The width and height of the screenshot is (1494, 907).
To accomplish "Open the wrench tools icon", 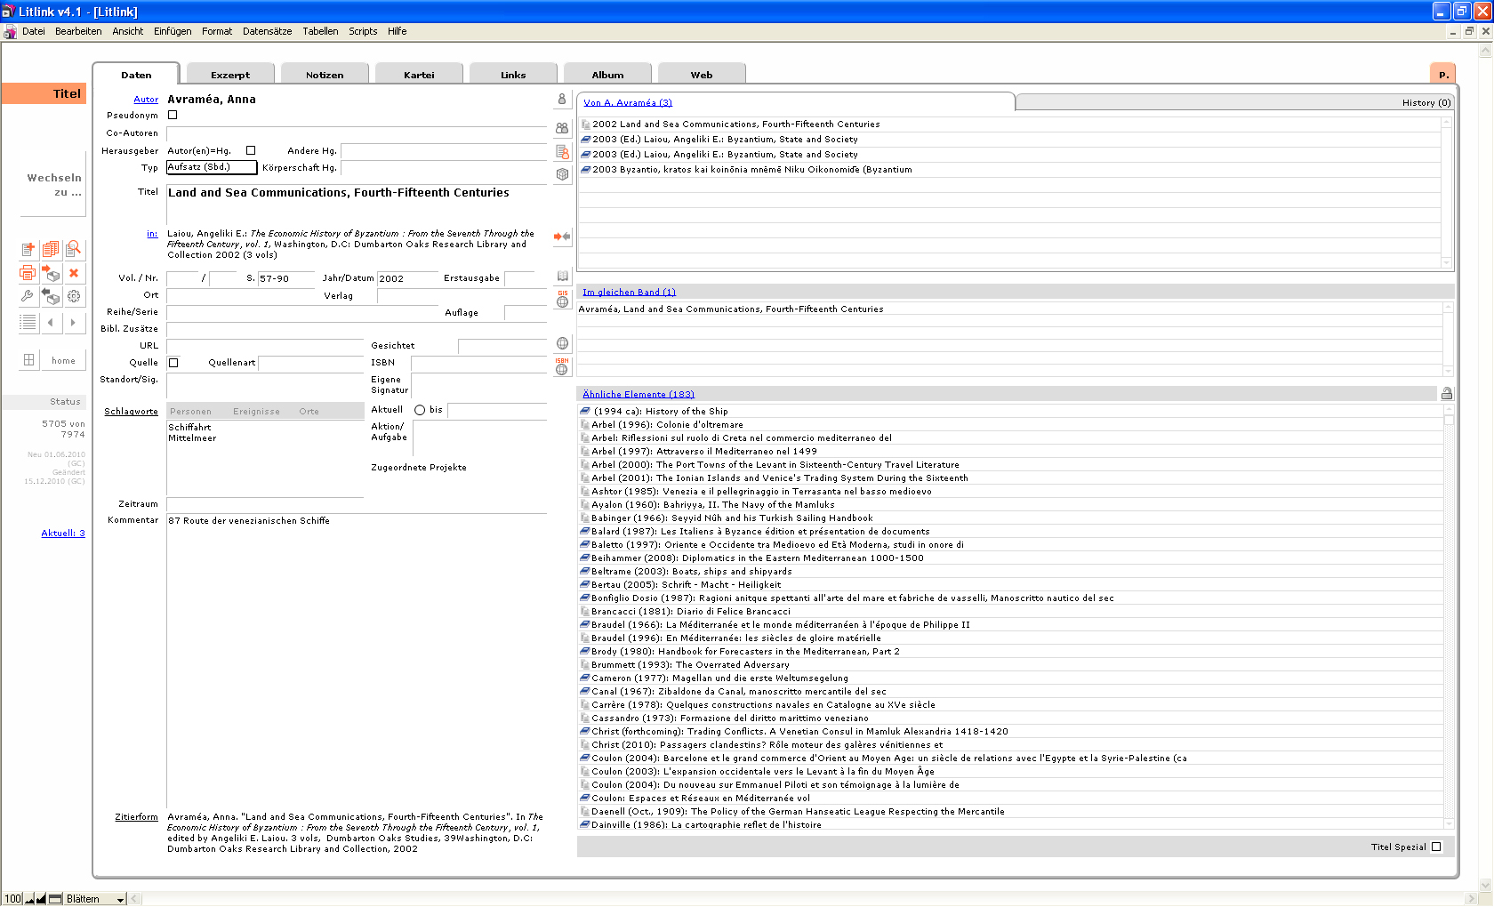I will click(x=28, y=296).
